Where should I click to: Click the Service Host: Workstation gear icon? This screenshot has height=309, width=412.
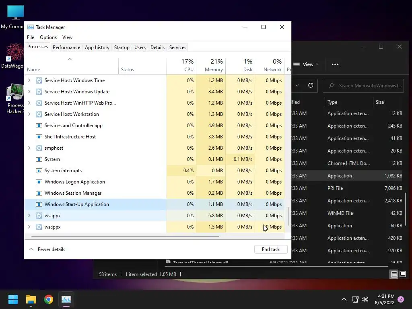[x=39, y=114]
